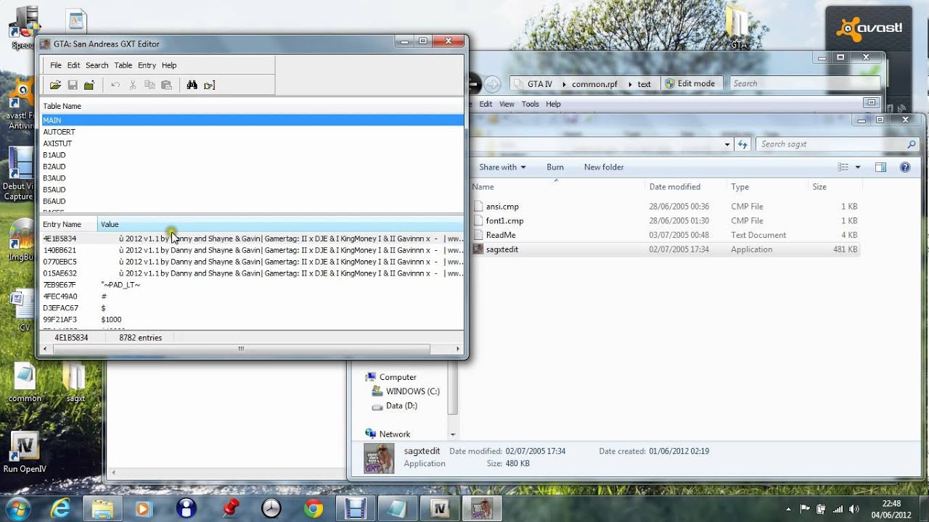Select ansi.cmp file in Explorer
929x522 pixels.
pos(502,207)
